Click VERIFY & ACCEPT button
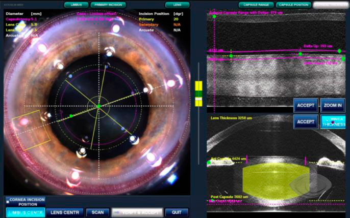 tap(137, 212)
